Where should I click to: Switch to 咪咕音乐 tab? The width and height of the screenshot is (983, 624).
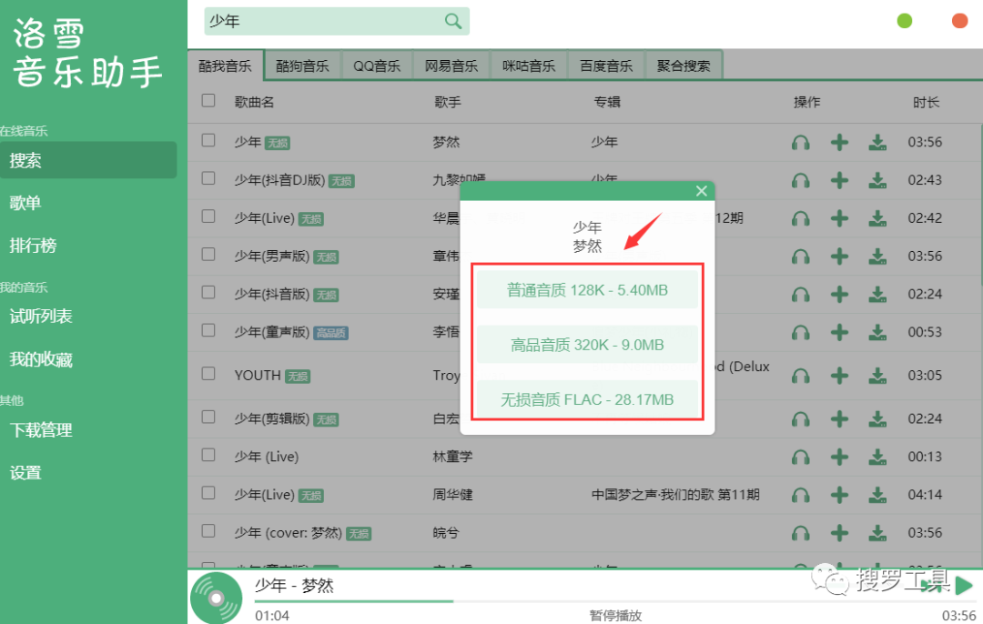pos(529,65)
